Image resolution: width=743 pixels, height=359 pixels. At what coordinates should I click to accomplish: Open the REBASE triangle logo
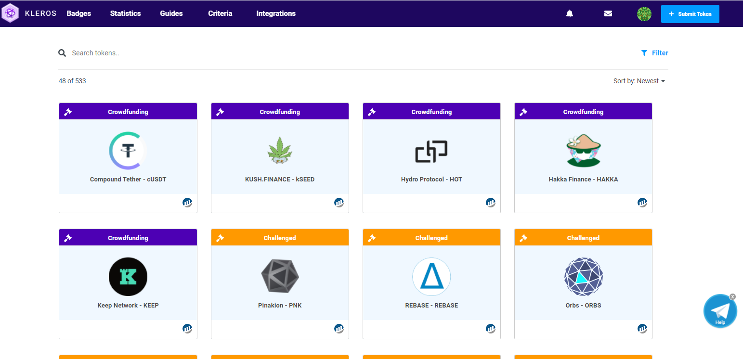pyautogui.click(x=431, y=277)
